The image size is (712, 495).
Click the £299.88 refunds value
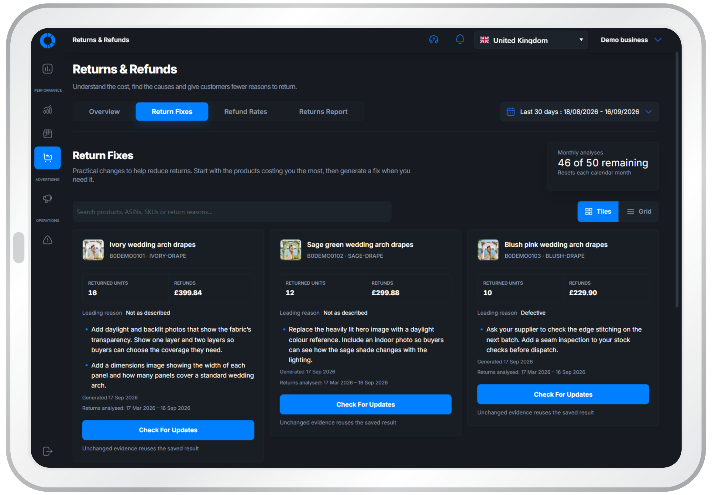pos(385,293)
